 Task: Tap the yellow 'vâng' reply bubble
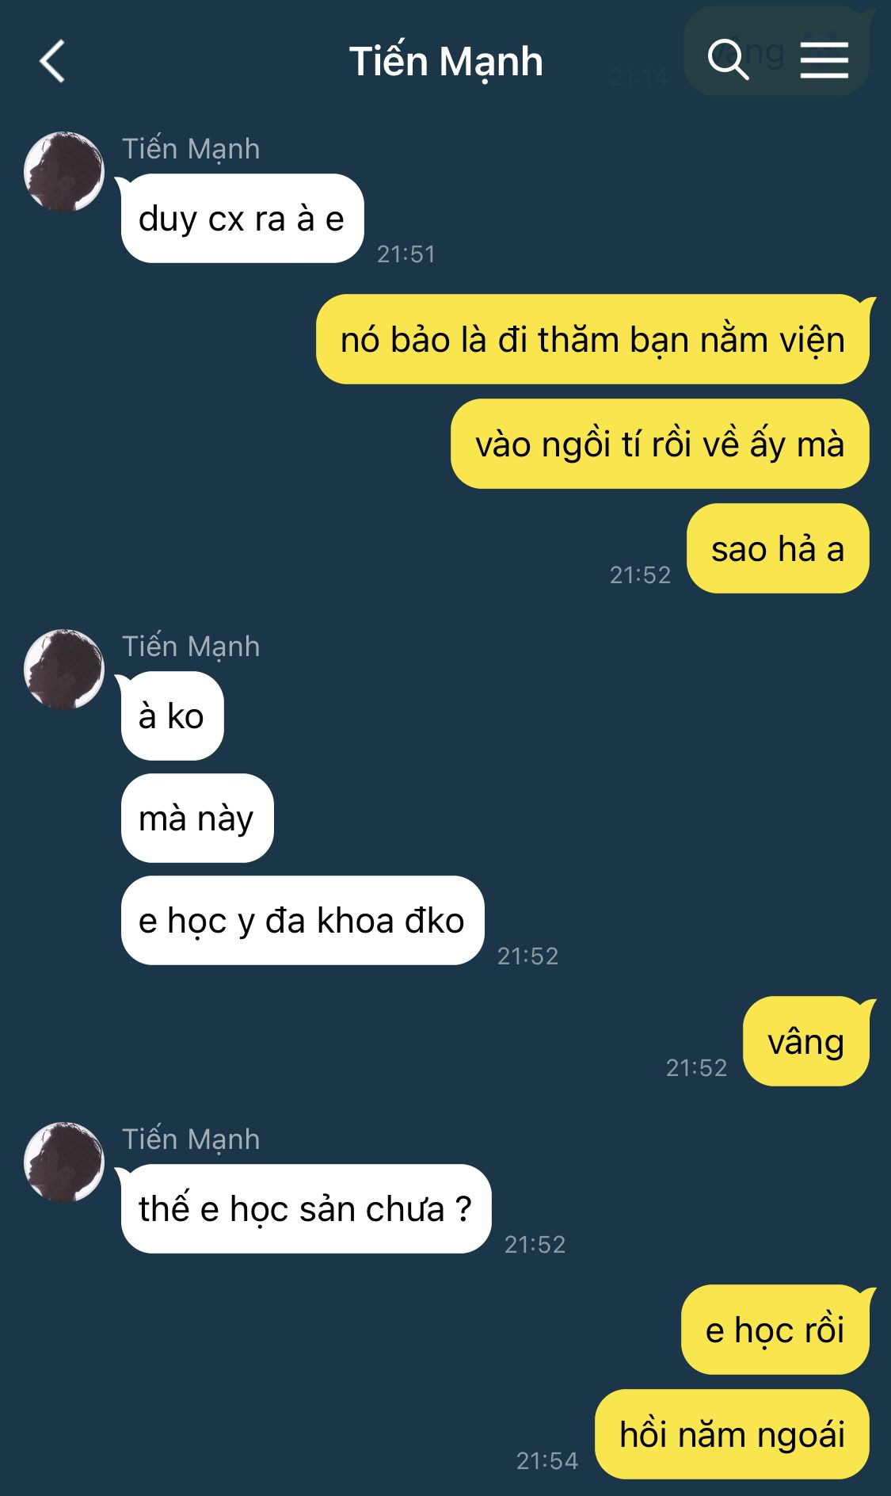(806, 1041)
